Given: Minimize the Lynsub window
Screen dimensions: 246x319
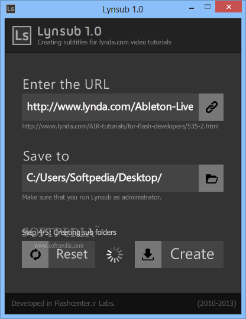Looking at the screenshot, I should [192, 8].
